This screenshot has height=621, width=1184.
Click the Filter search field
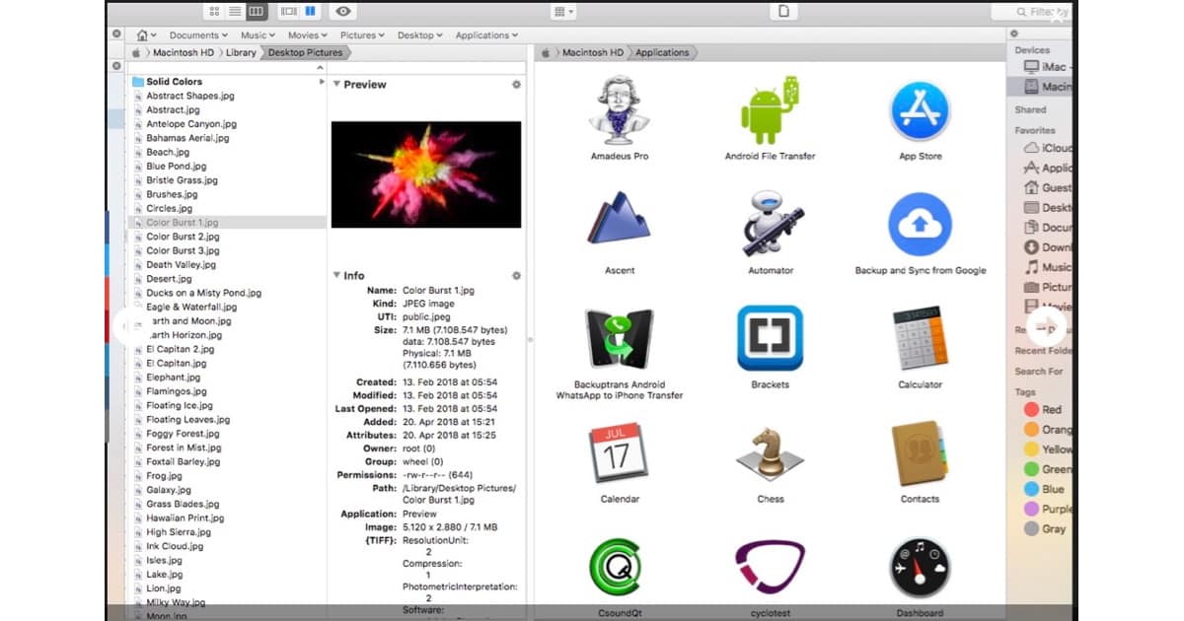(x=1036, y=12)
